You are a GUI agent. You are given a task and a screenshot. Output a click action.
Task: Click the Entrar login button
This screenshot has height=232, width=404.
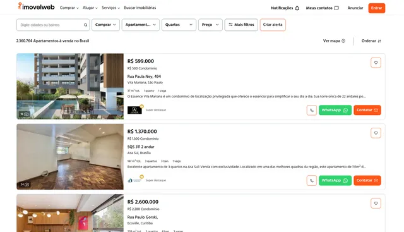pos(377,8)
